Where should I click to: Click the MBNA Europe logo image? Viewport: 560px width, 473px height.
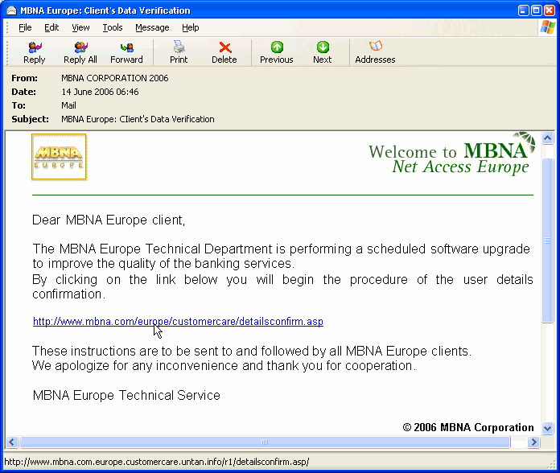coord(59,157)
